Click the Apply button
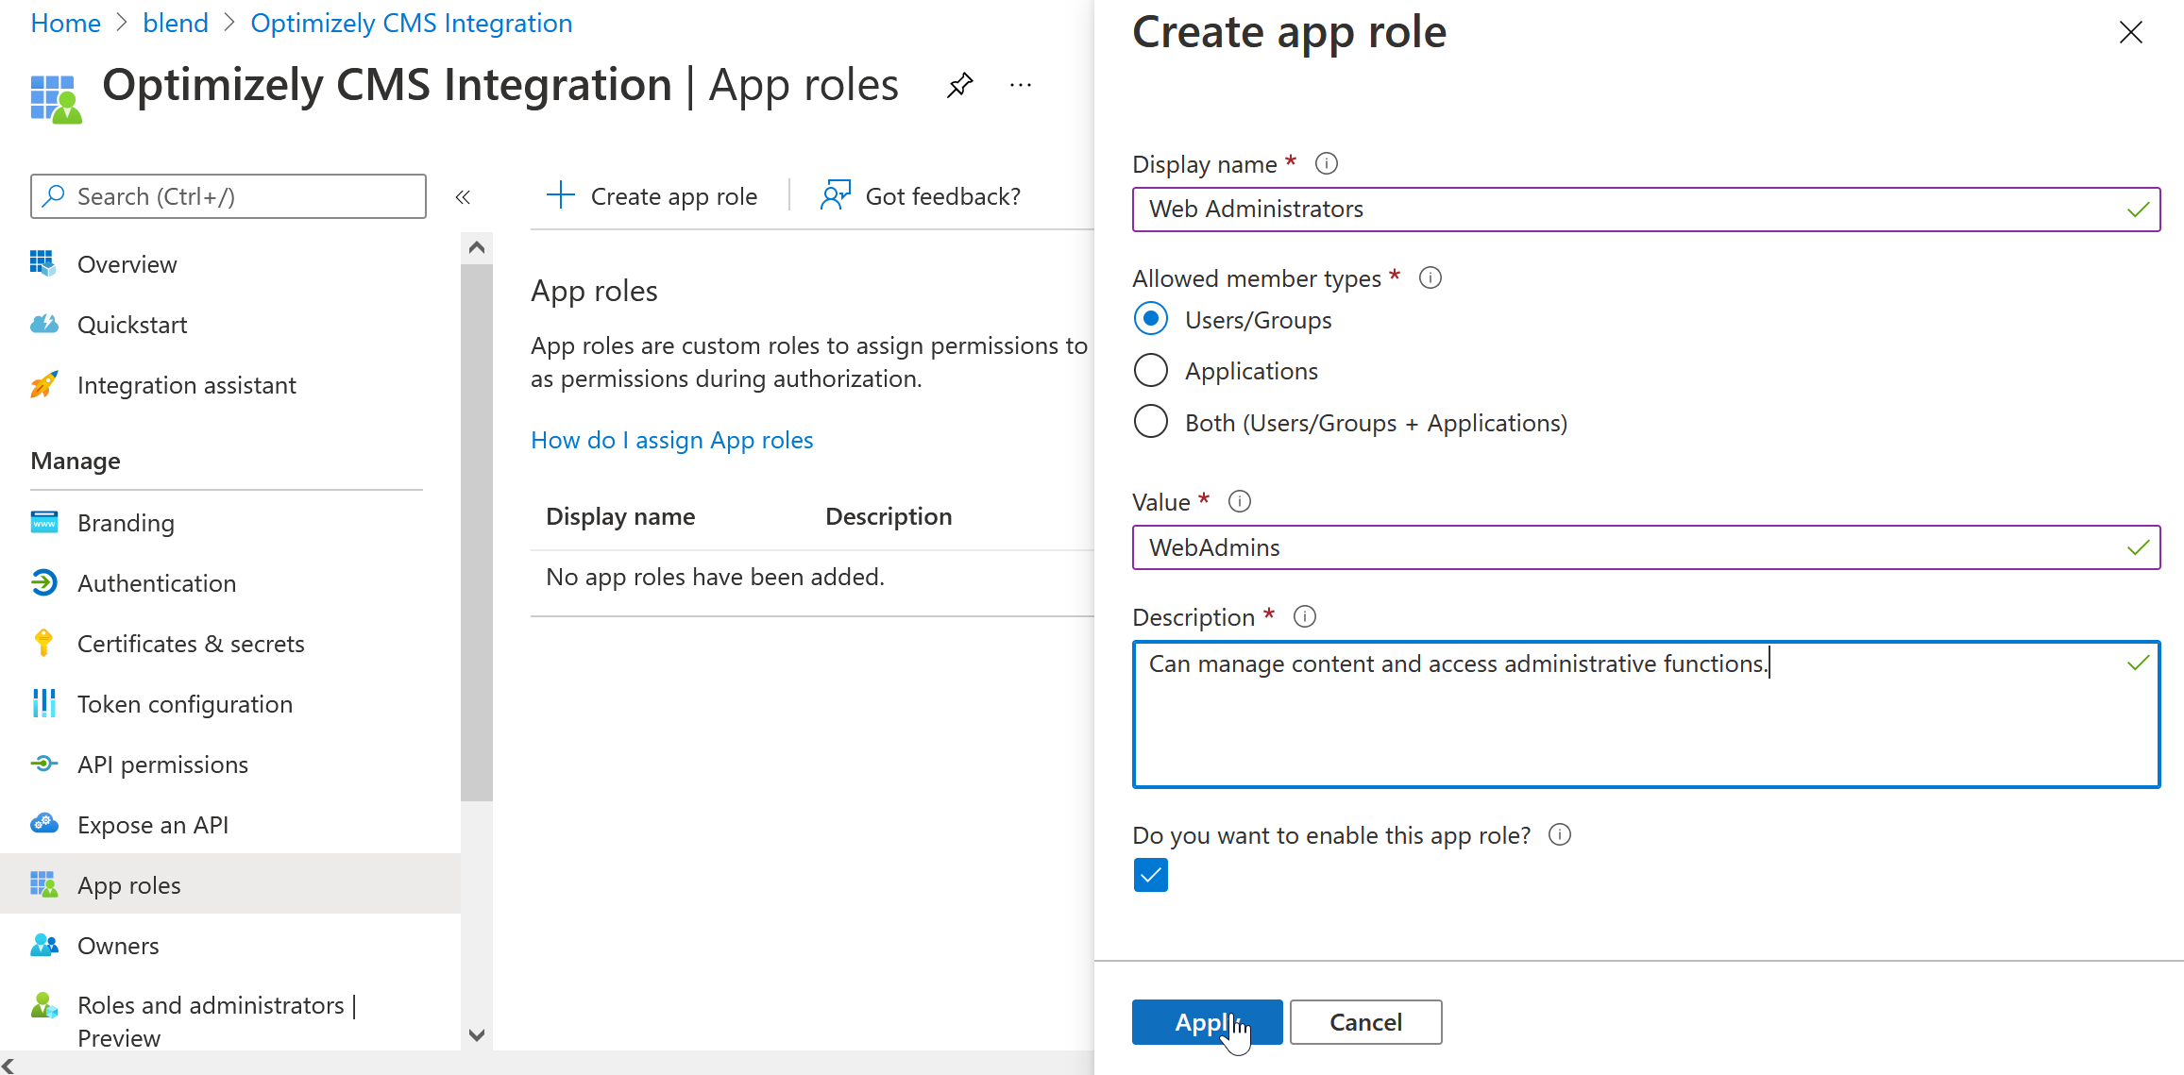Image resolution: width=2184 pixels, height=1075 pixels. pos(1207,1022)
